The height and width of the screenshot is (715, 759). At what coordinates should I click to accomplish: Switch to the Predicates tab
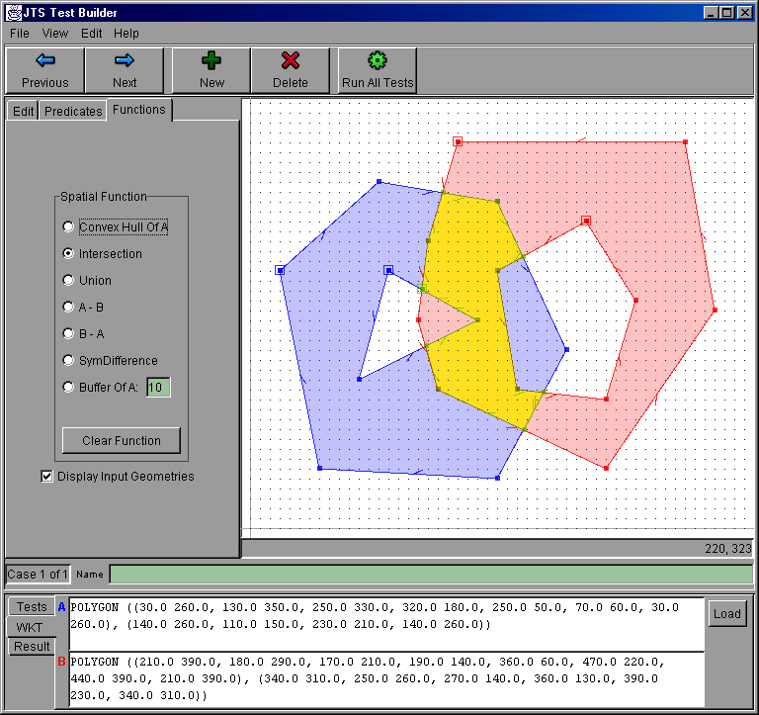coord(73,112)
